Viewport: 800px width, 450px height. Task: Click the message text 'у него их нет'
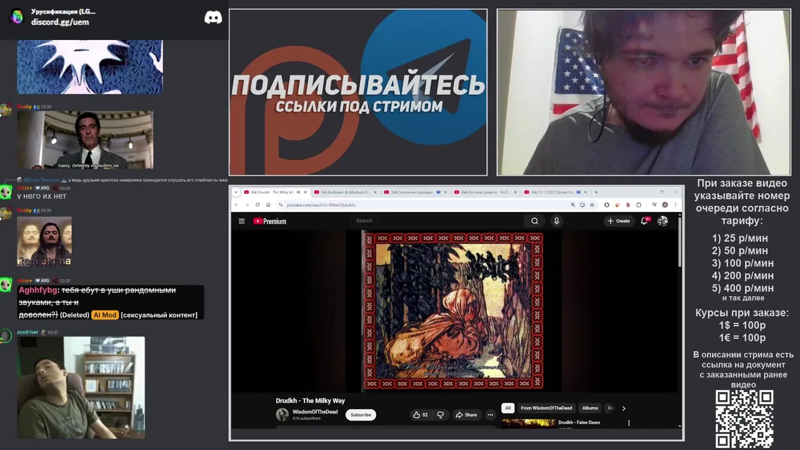coord(41,196)
